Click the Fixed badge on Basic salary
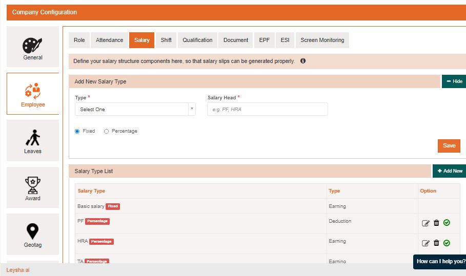The width and height of the screenshot is (466, 276). click(113, 206)
